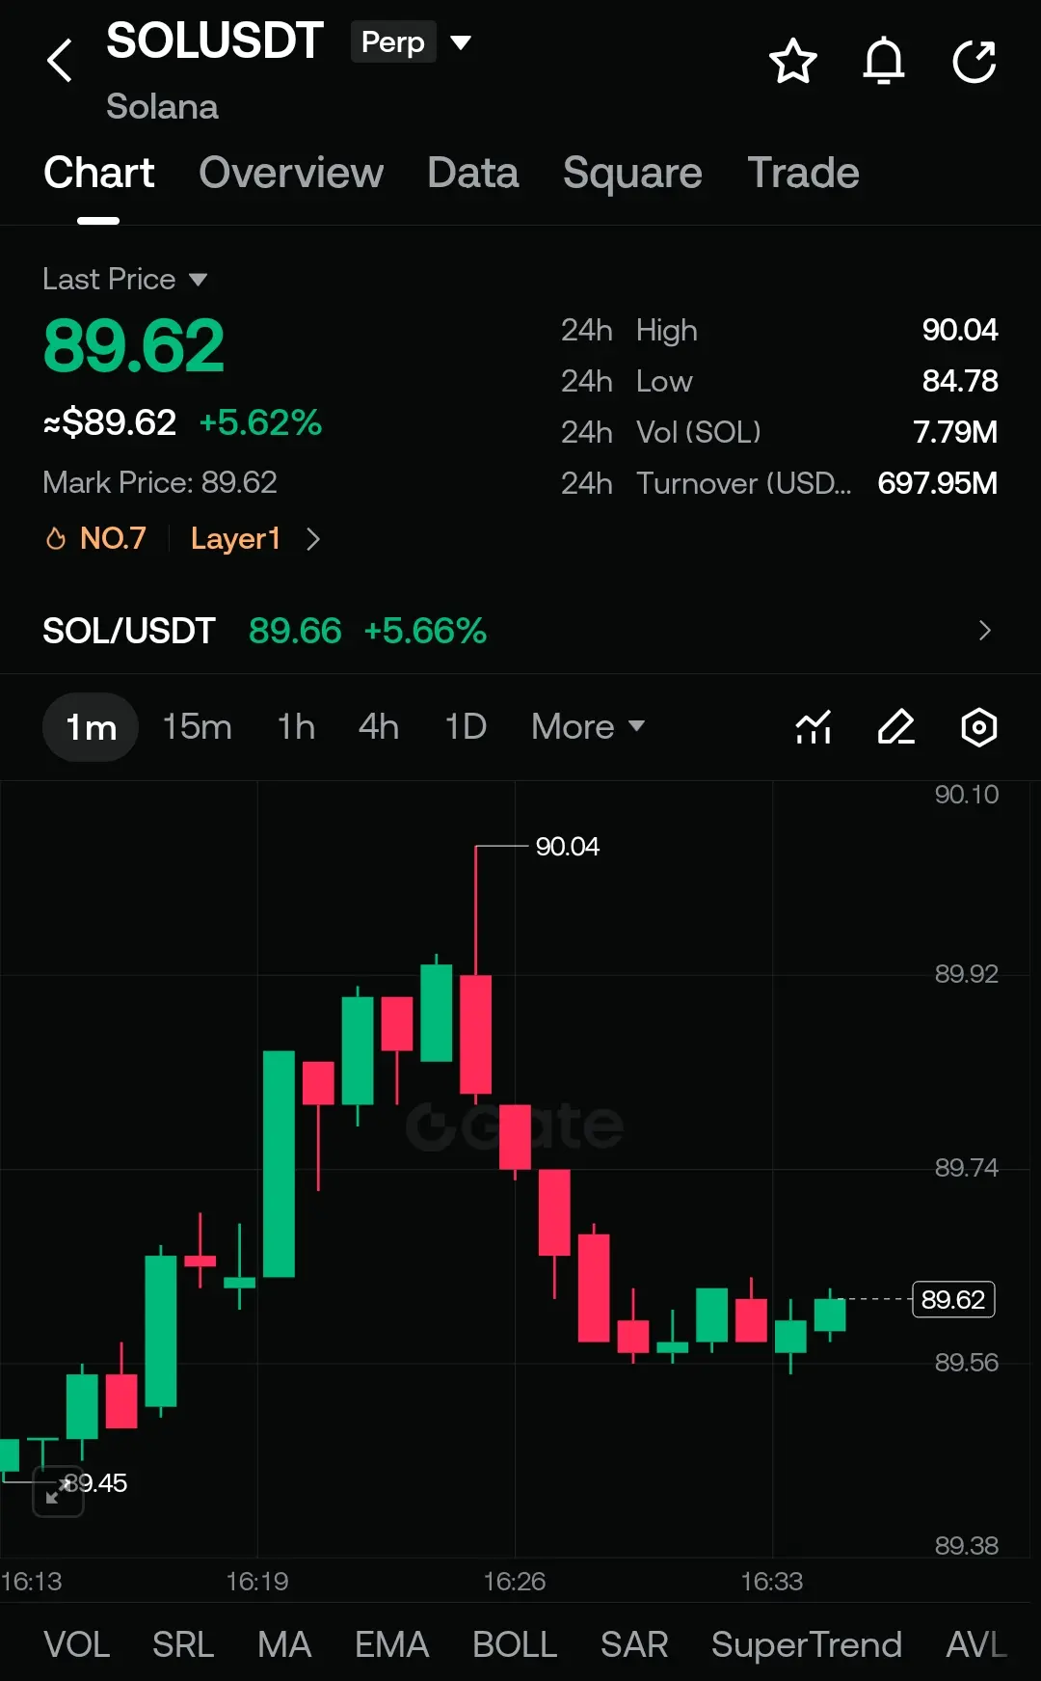The height and width of the screenshot is (1681, 1041).
Task: Open chart indicators icon
Action: 814,727
